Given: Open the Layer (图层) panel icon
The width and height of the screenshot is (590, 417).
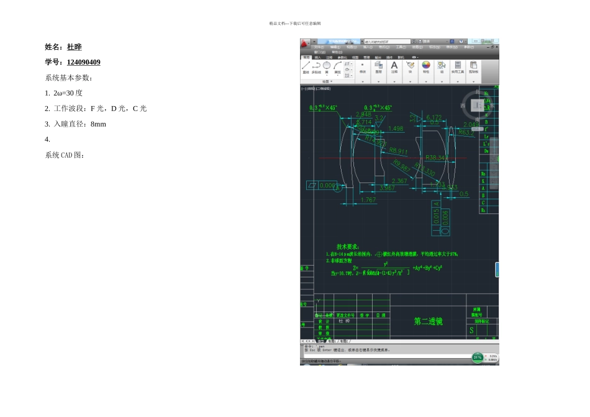Looking at the screenshot, I should 378,65.
